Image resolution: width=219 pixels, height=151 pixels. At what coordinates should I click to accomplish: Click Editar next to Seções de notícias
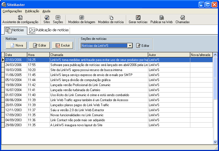(143, 45)
